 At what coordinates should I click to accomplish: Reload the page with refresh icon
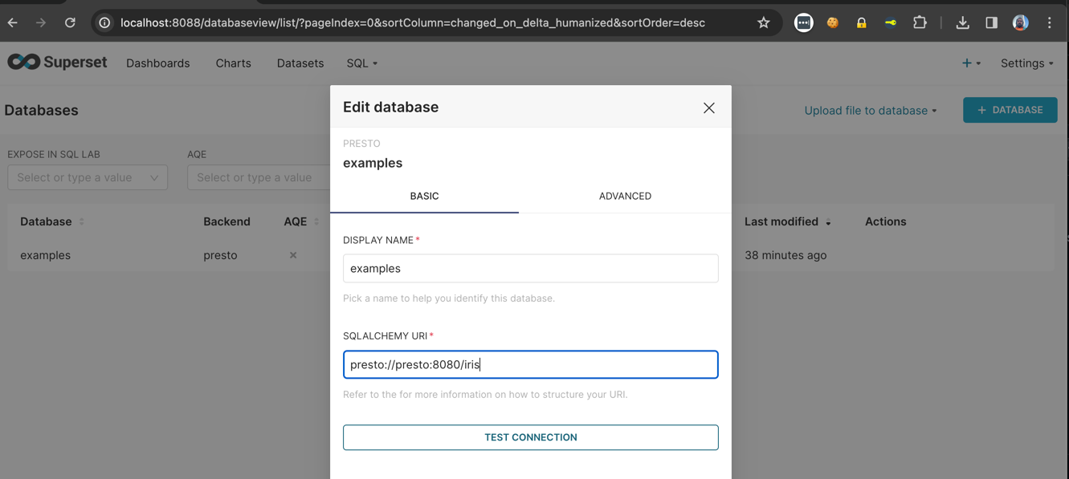pyautogui.click(x=71, y=23)
